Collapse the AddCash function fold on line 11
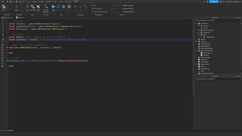 (x=7, y=48)
